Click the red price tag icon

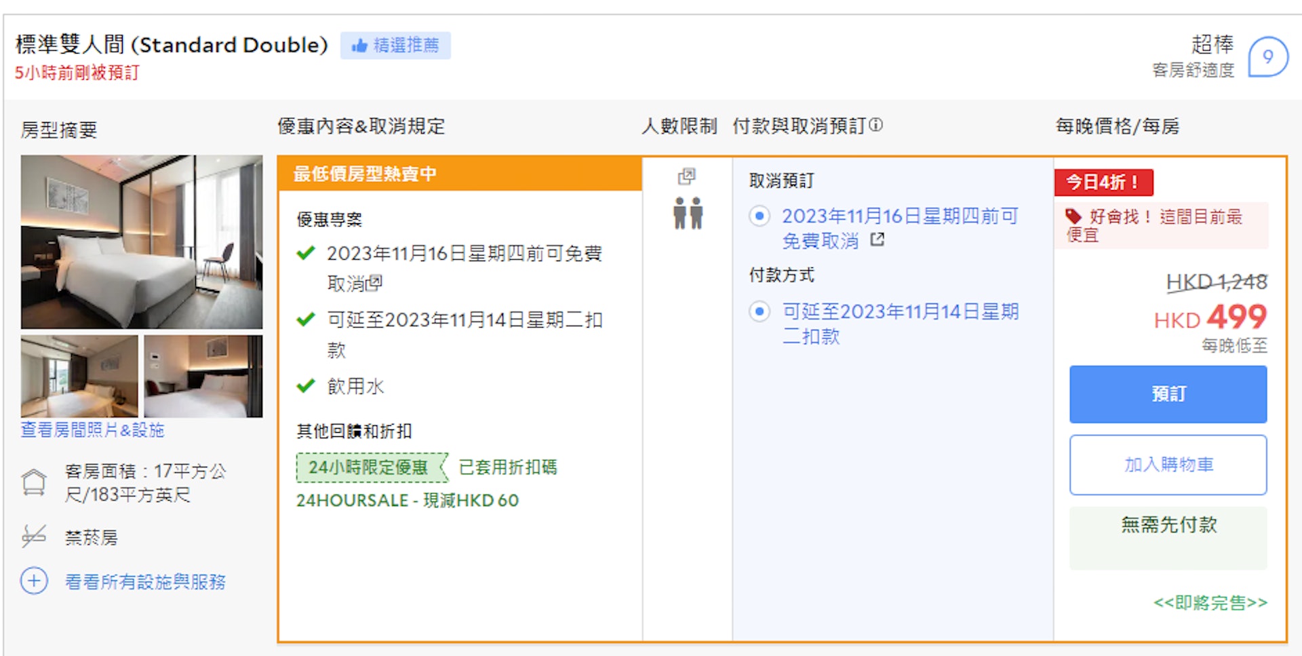pos(1073,217)
